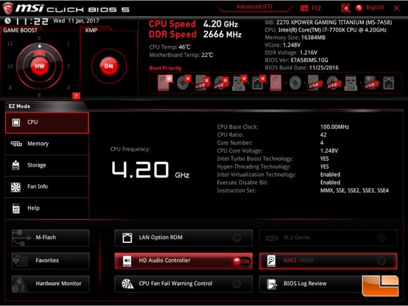The width and height of the screenshot is (408, 306).
Task: Click the Boot Priority heading
Action: click(x=166, y=68)
